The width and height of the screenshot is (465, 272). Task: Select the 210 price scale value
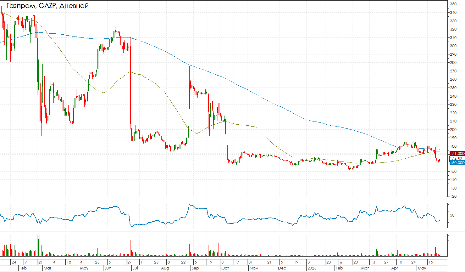[x=453, y=121]
